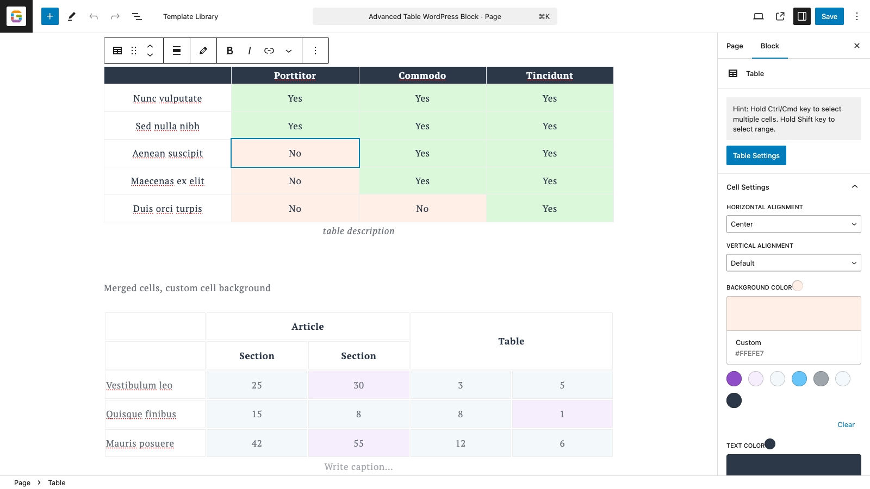Open the Horizontal Alignment dropdown
The width and height of the screenshot is (870, 489).
pyautogui.click(x=794, y=224)
